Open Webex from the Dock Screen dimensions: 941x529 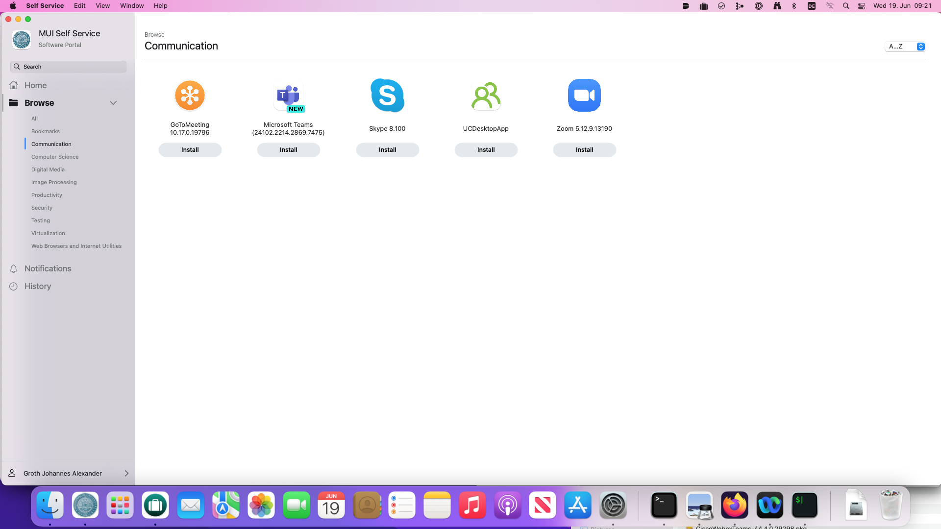770,505
